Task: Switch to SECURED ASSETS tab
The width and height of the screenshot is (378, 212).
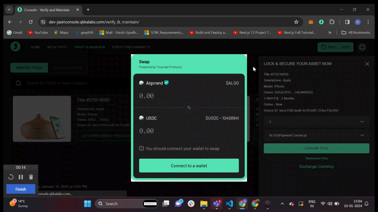Action: (x=68, y=68)
